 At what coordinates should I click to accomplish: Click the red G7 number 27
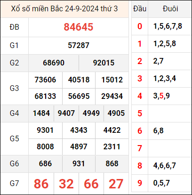[116, 184]
